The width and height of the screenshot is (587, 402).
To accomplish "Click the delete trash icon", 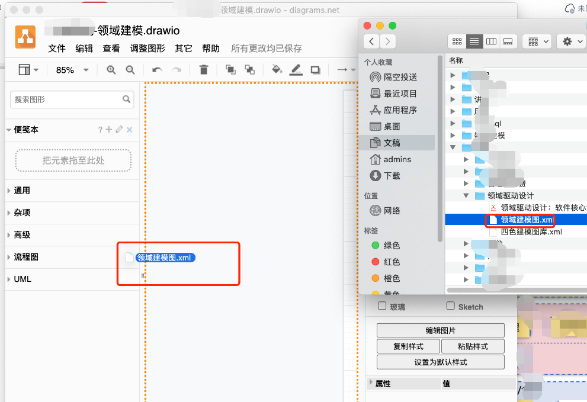I will (x=204, y=70).
